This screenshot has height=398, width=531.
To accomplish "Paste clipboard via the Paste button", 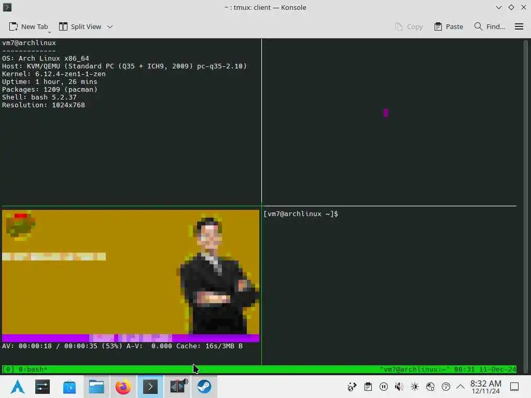I will point(449,26).
